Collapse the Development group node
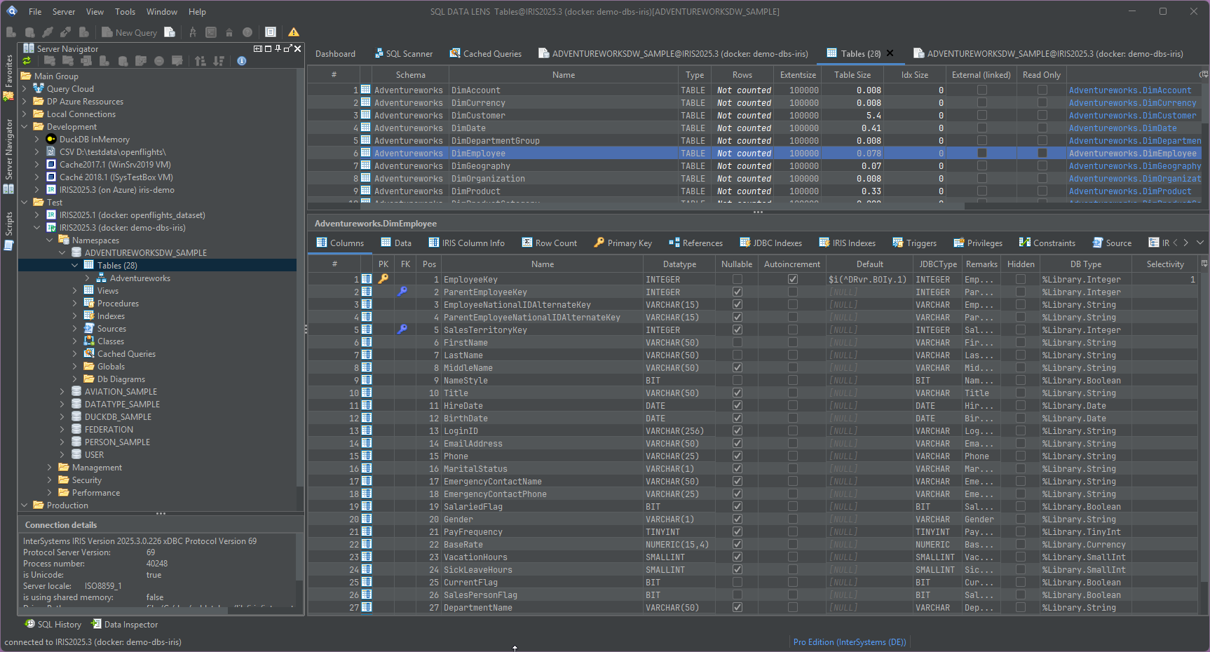This screenshot has width=1210, height=652. pyautogui.click(x=25, y=127)
